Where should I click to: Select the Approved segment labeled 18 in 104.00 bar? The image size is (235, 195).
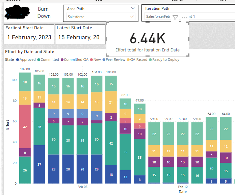tap(111, 174)
